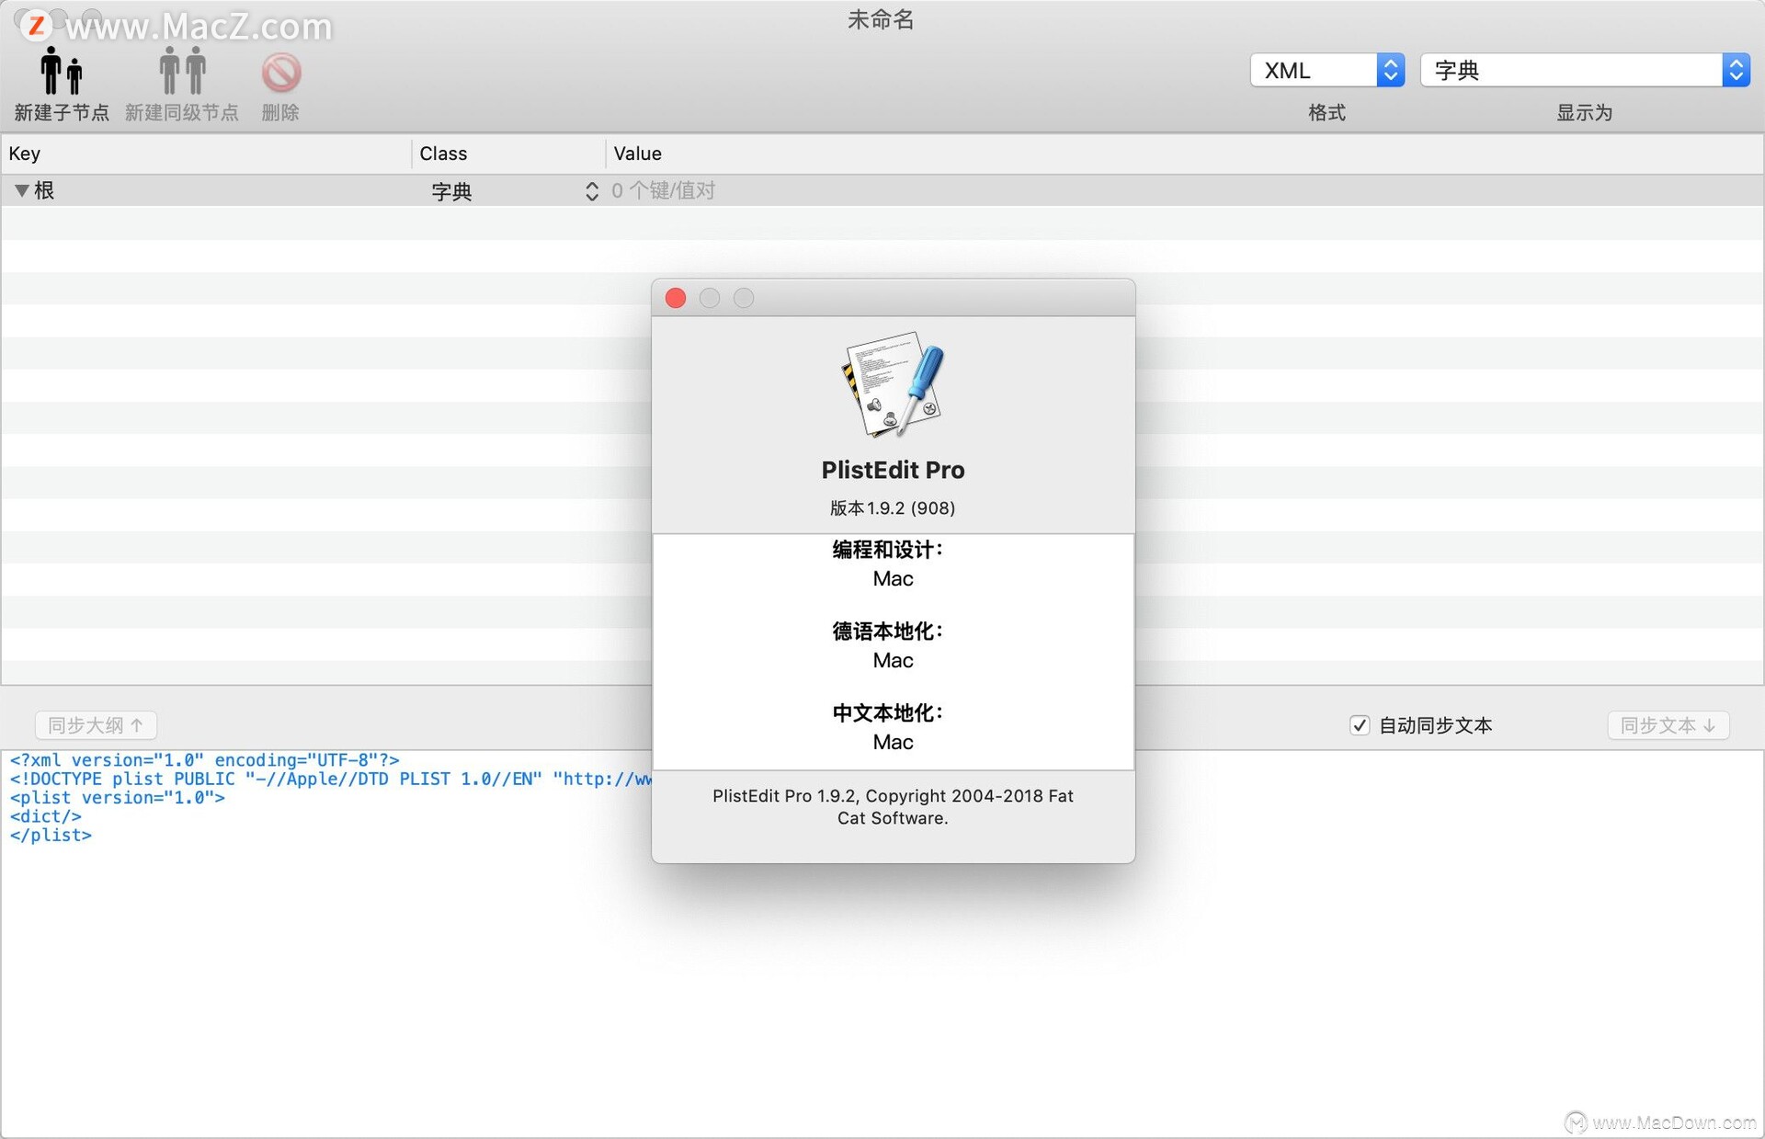
Task: Click the '</plist>' closing line
Action: tap(51, 835)
